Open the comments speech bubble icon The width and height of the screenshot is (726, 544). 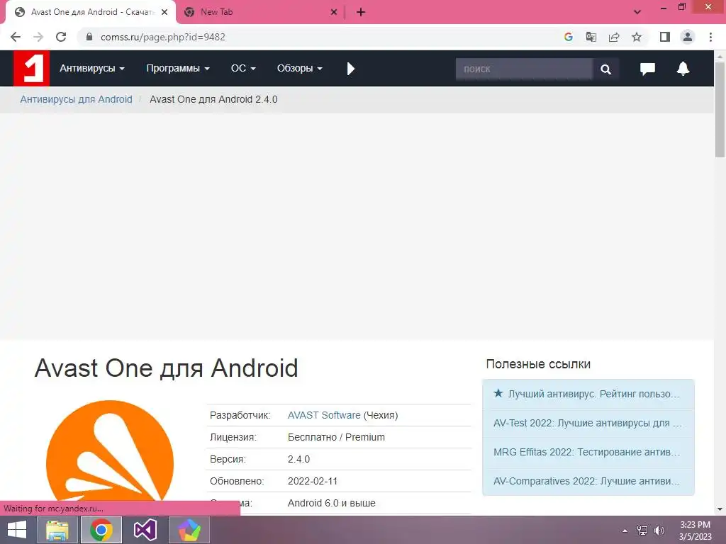coord(647,69)
